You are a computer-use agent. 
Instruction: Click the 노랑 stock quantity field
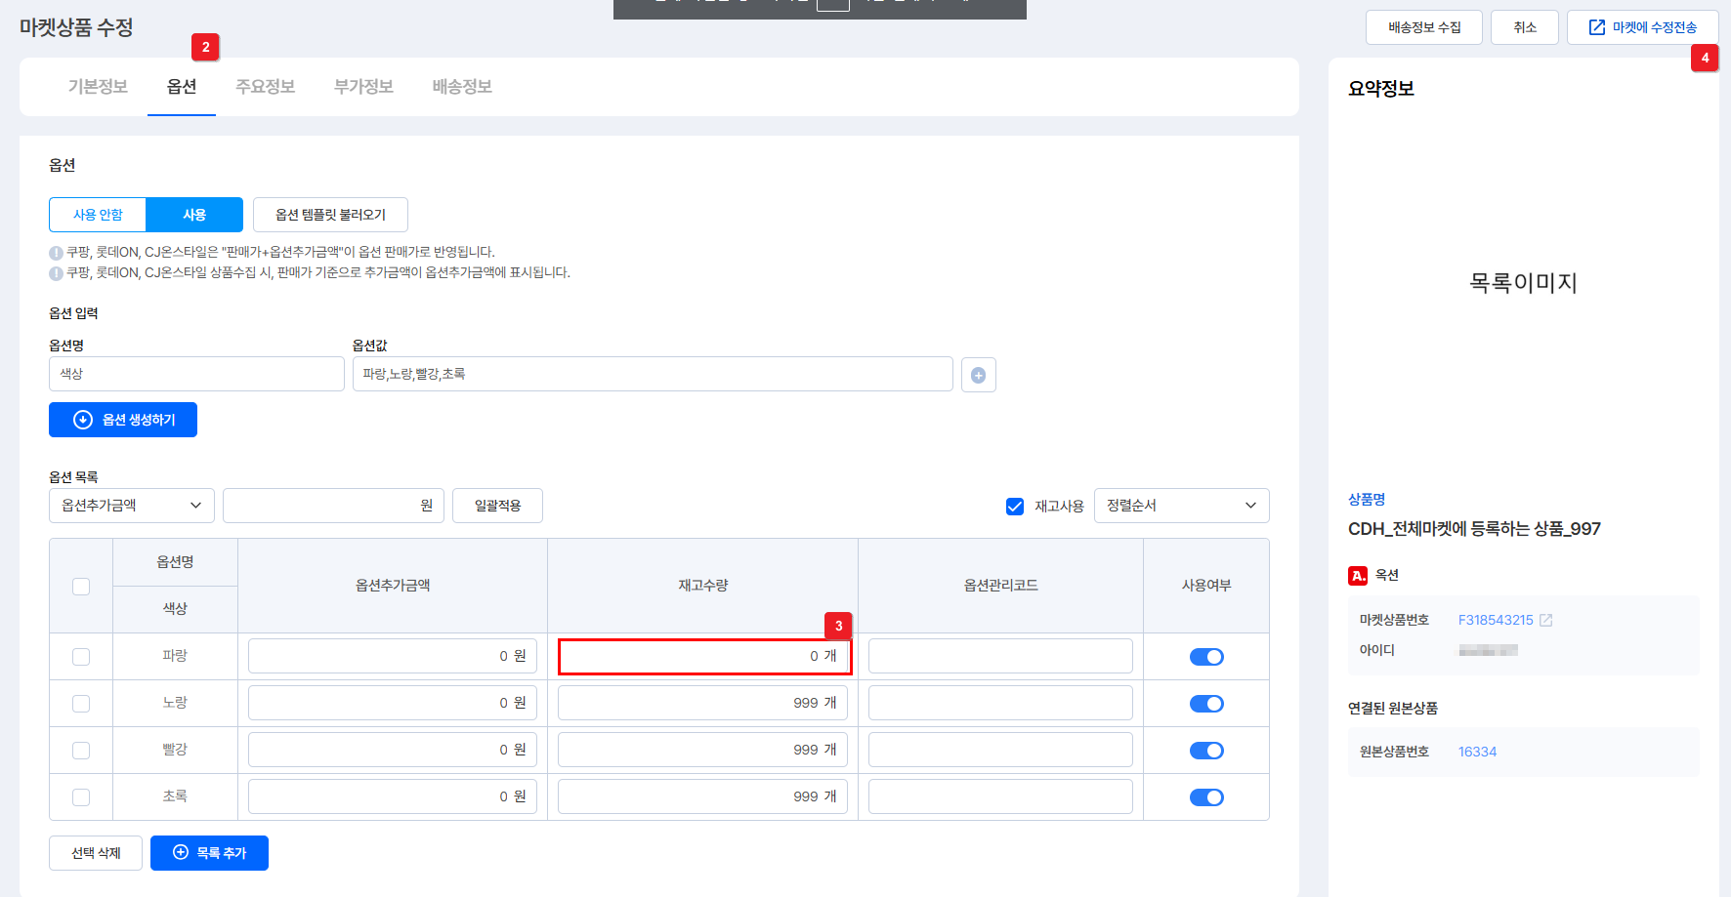702,703
